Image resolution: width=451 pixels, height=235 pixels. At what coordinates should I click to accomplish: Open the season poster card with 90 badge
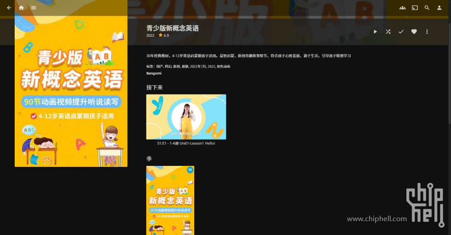point(170,200)
